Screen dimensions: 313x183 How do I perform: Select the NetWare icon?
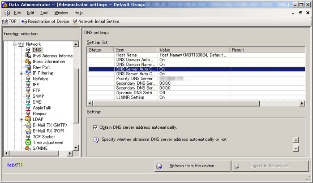[28, 79]
